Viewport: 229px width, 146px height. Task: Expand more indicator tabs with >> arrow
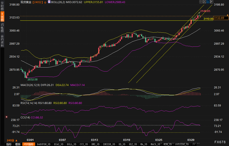(x=194, y=144)
